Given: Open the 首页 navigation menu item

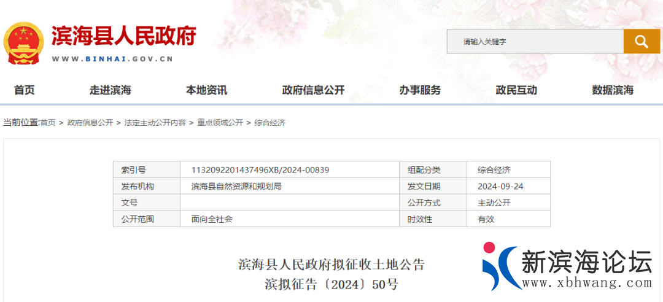Looking at the screenshot, I should pos(25,90).
